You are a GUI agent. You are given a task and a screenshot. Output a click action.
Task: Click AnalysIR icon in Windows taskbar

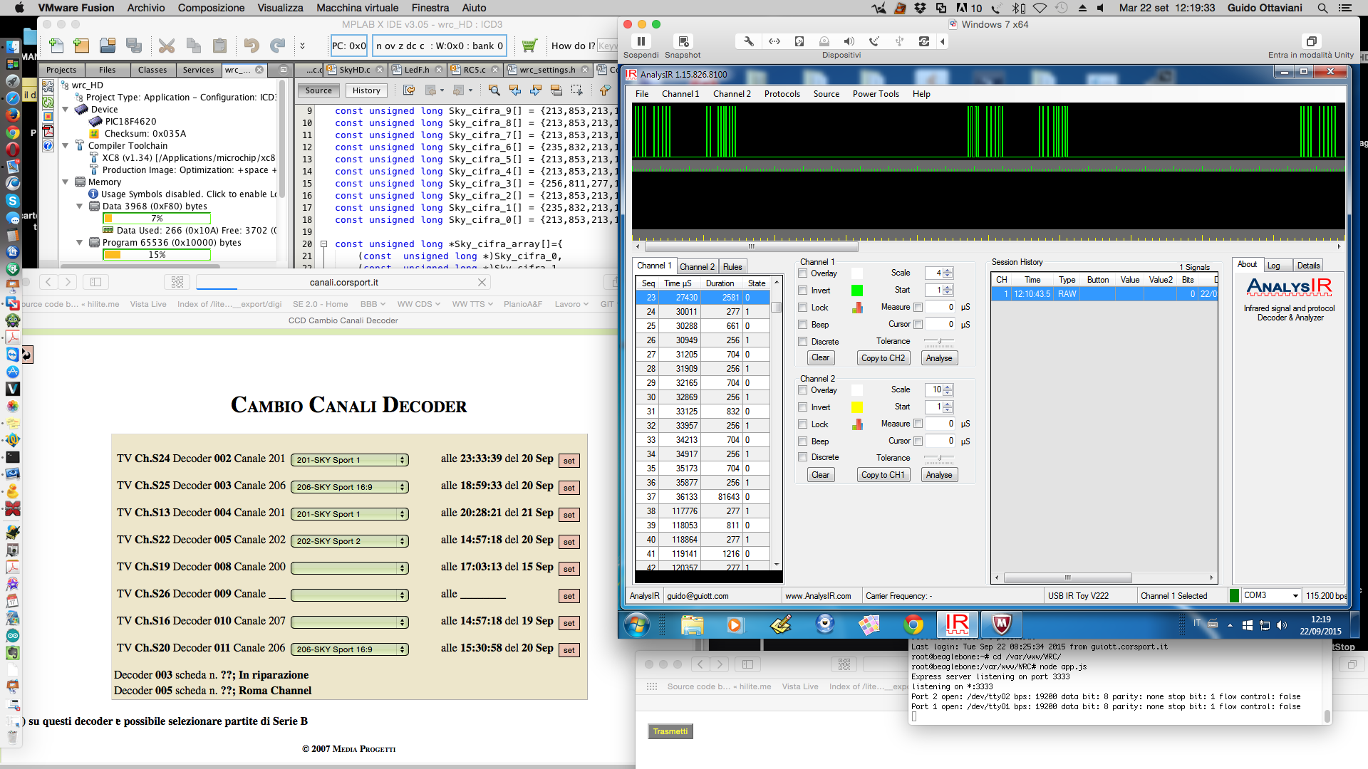pyautogui.click(x=957, y=625)
